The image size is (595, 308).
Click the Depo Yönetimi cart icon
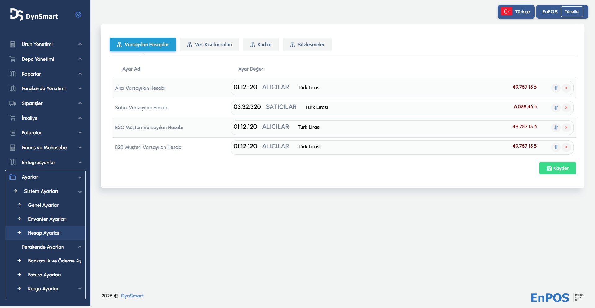click(x=13, y=59)
